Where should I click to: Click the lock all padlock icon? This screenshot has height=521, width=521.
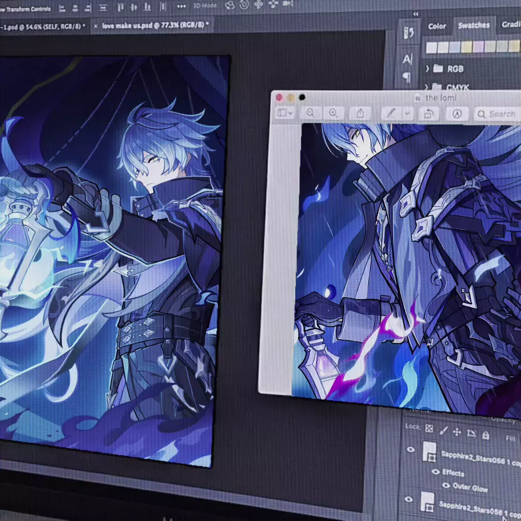click(485, 435)
